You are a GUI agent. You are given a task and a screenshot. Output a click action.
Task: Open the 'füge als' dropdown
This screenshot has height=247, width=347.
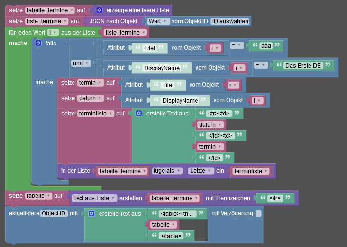click(x=167, y=171)
